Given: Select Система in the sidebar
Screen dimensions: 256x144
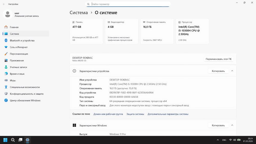Looking at the screenshot, I should tap(26, 34).
